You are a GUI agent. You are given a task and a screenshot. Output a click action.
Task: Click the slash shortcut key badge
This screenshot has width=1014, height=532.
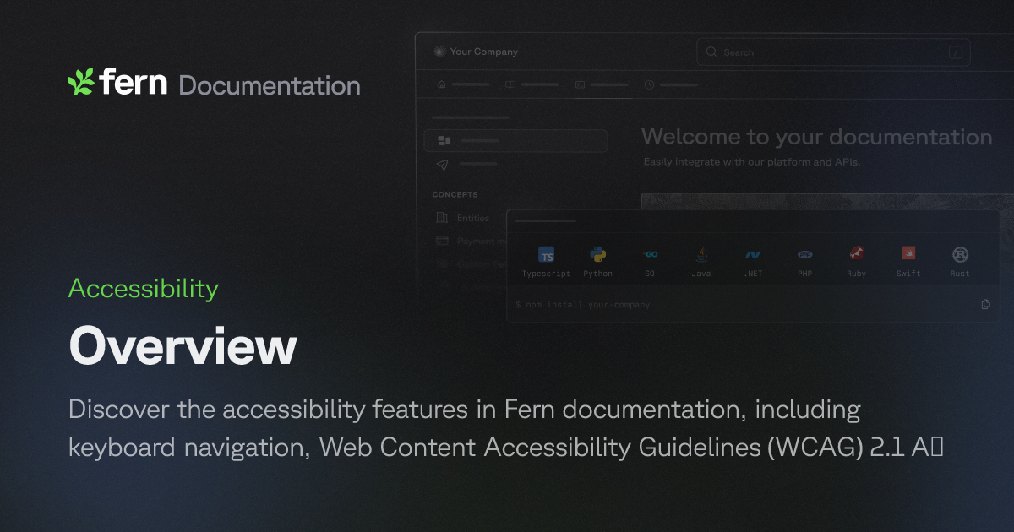956,52
